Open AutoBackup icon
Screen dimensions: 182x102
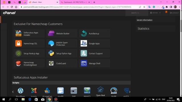[84, 33]
